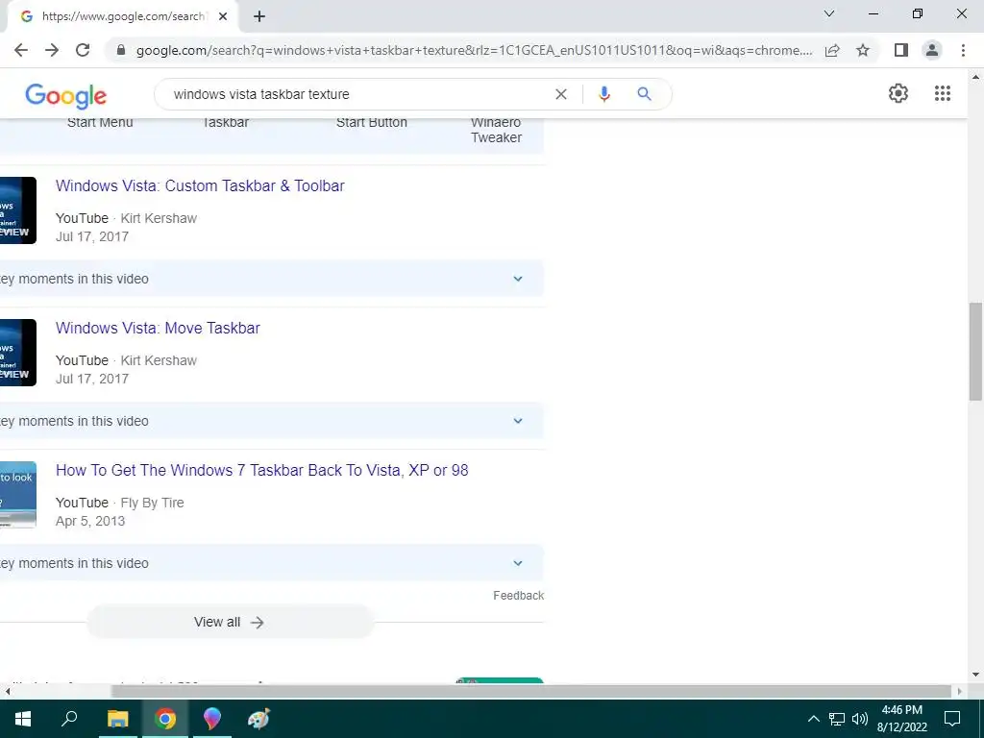The image size is (984, 738).
Task: Click the address bar URL
Action: coord(474,50)
